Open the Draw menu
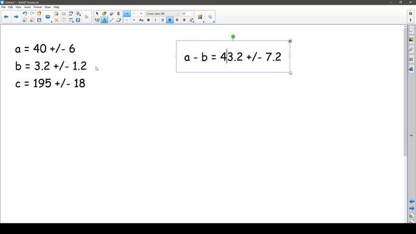 47,7
